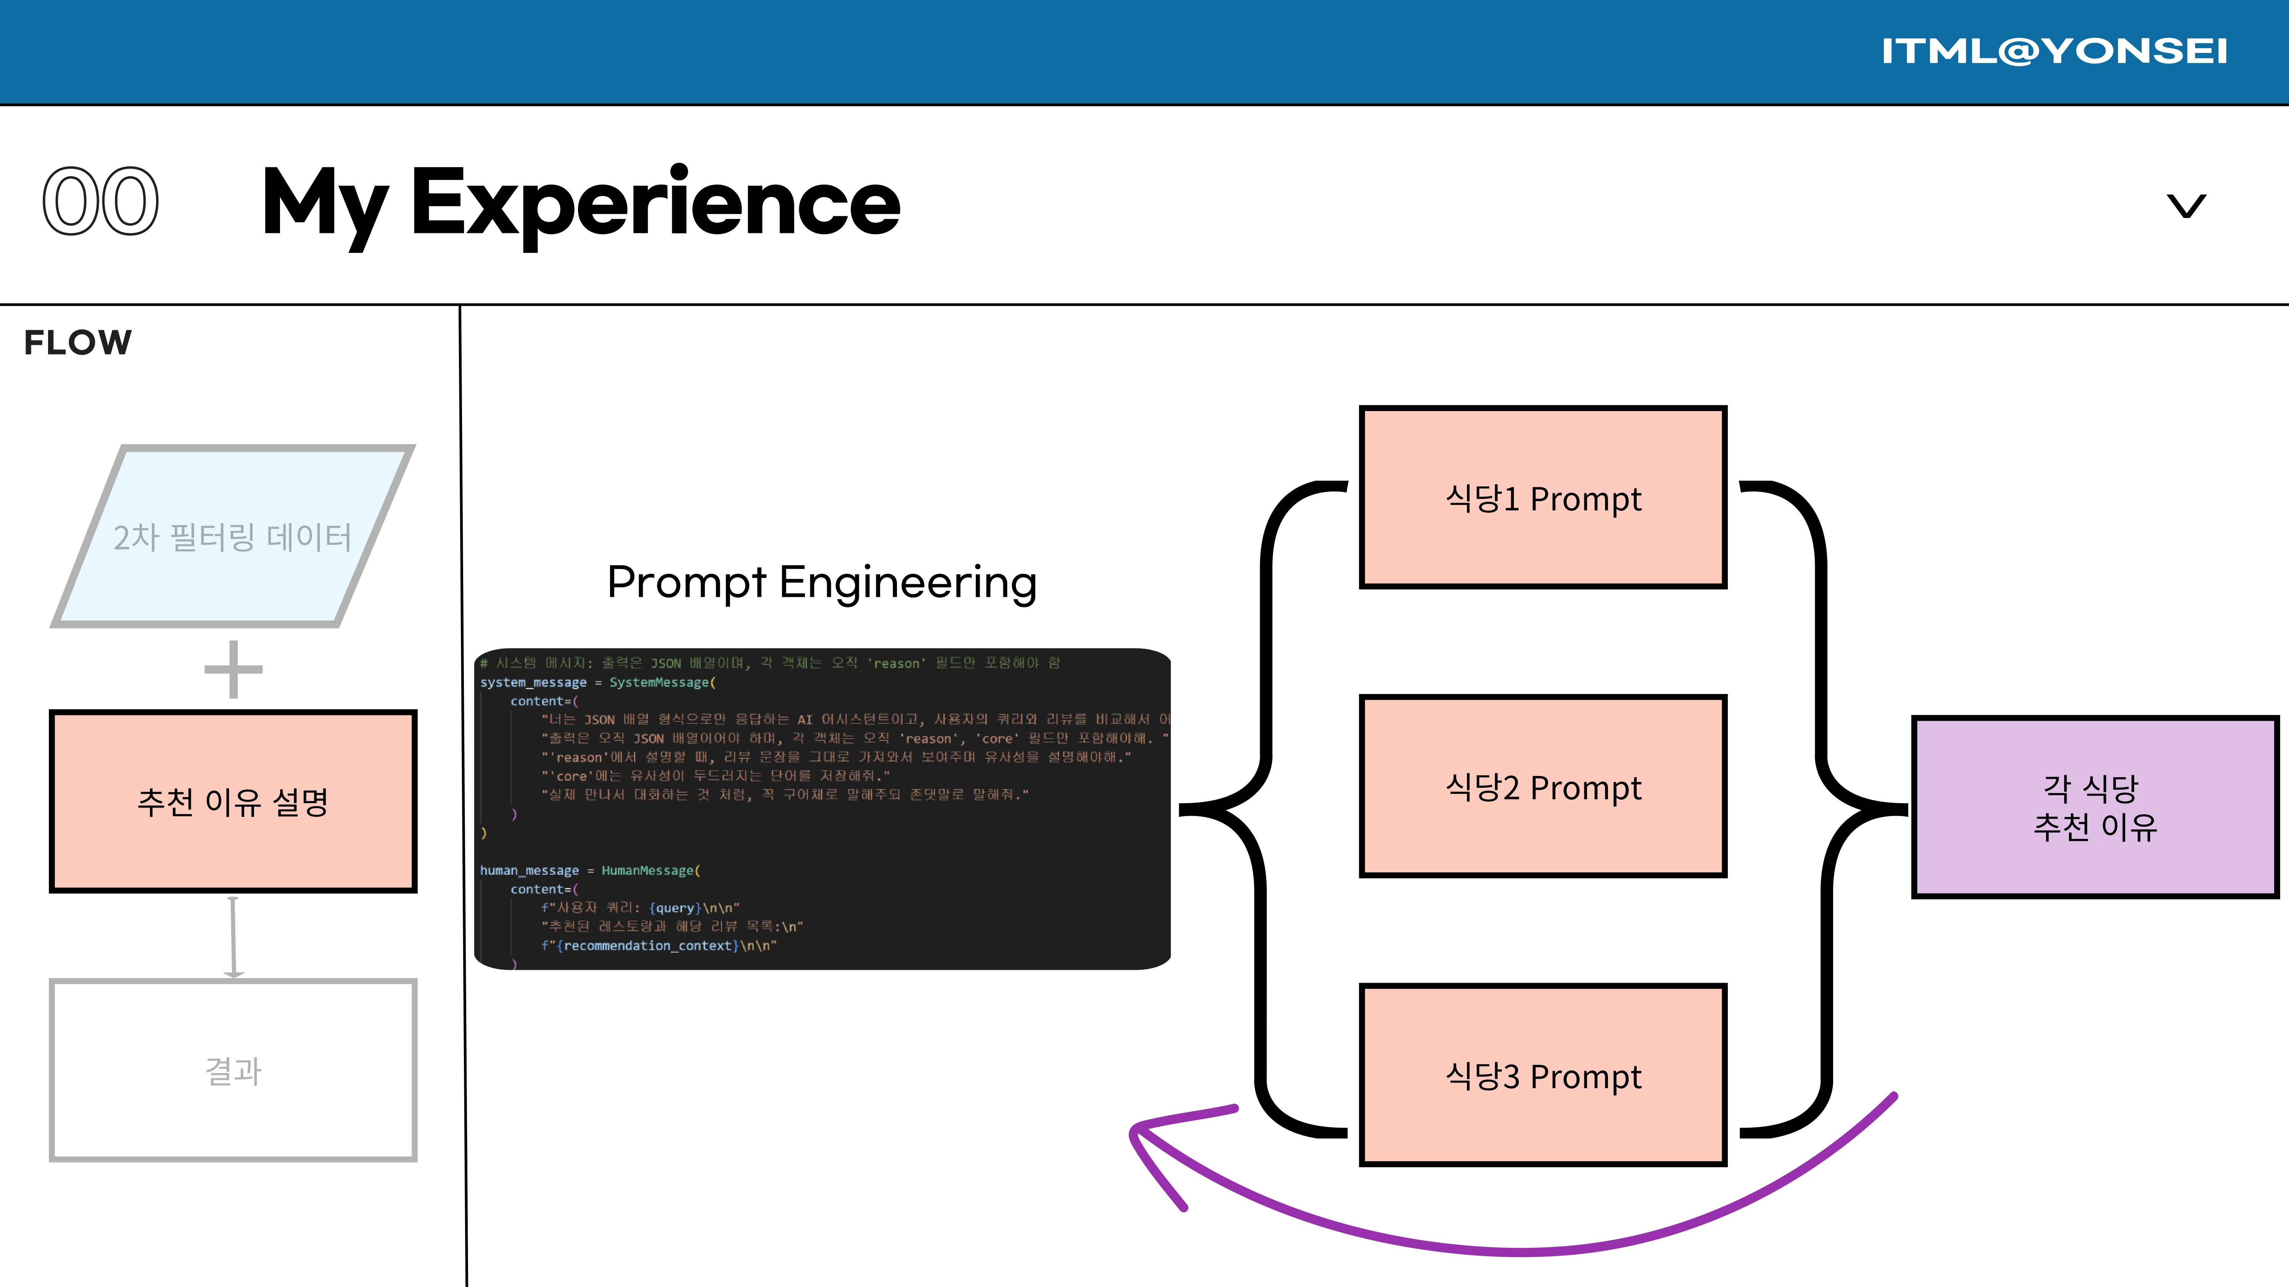2289x1287 pixels.
Task: Click the plus sign under the data shape
Action: pos(234,669)
